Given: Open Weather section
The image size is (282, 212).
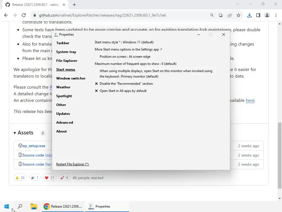Looking at the screenshot, I should [63, 87].
